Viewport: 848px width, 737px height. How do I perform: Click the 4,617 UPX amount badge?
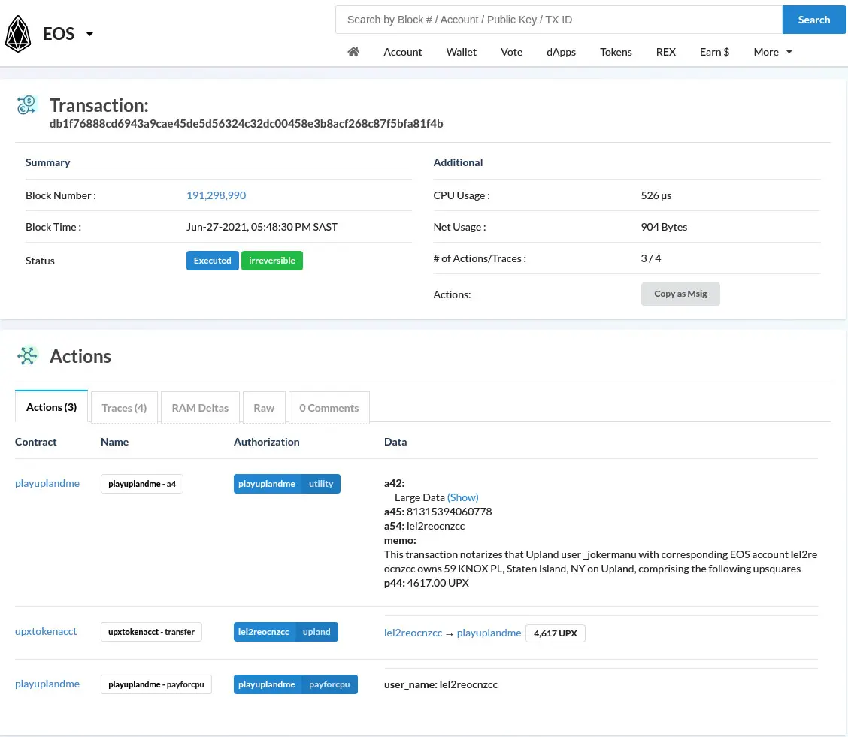point(556,633)
